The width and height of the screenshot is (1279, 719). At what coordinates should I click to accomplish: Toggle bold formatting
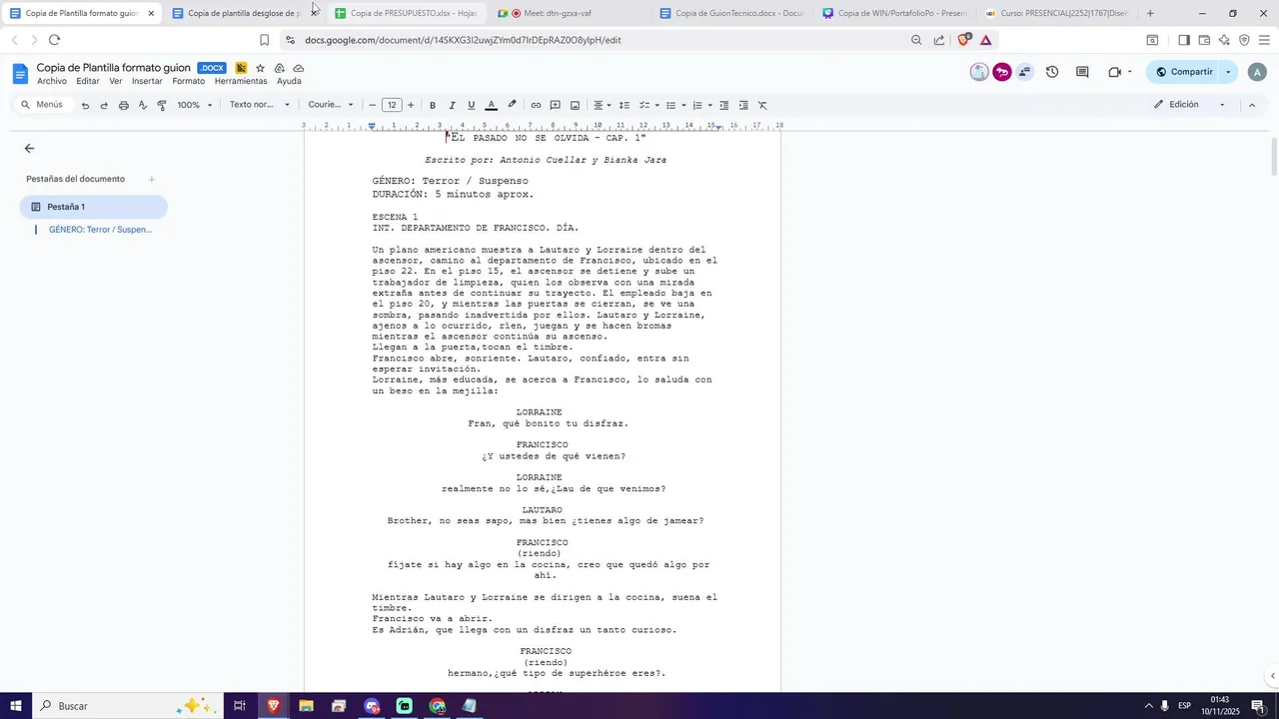point(433,105)
